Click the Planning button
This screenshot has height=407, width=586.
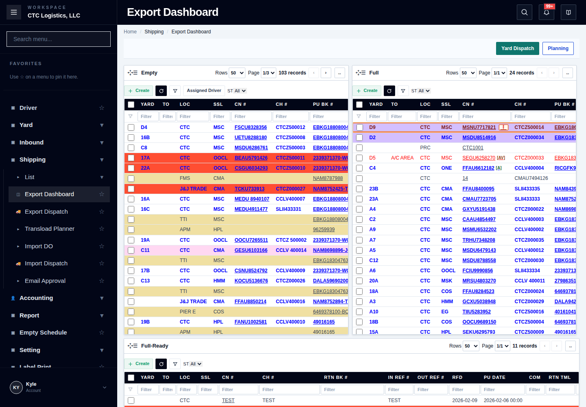click(558, 48)
